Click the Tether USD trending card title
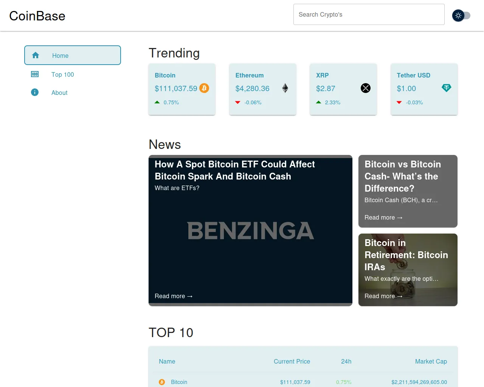484x387 pixels. [414, 75]
